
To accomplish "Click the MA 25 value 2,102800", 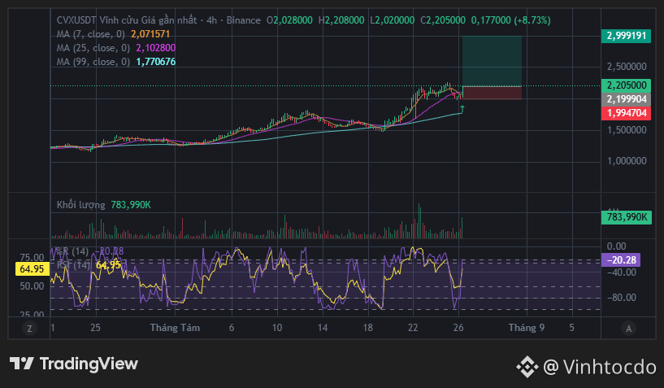I will (x=156, y=48).
